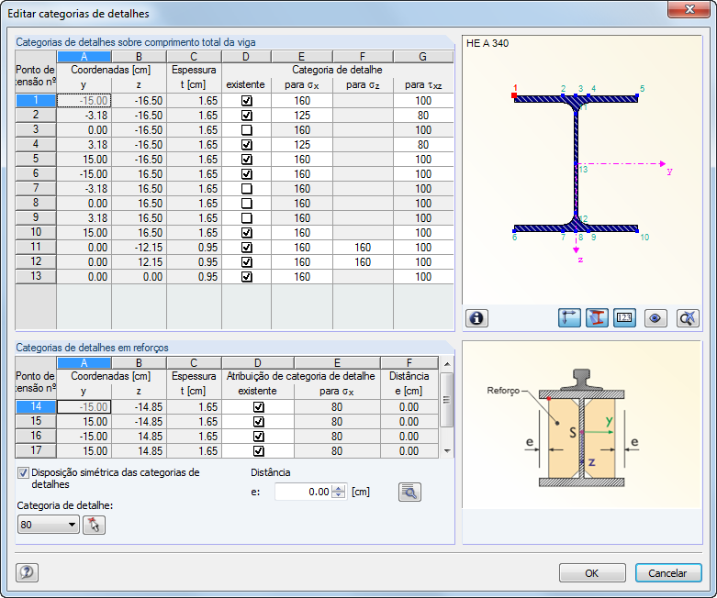The image size is (717, 598).
Task: Click z value 16.50 for point 6
Action: pyautogui.click(x=139, y=174)
